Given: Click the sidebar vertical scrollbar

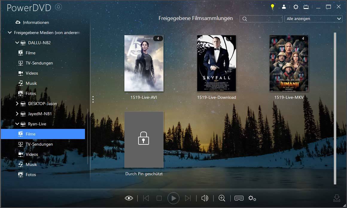Looking at the screenshot, I should 88,136.
